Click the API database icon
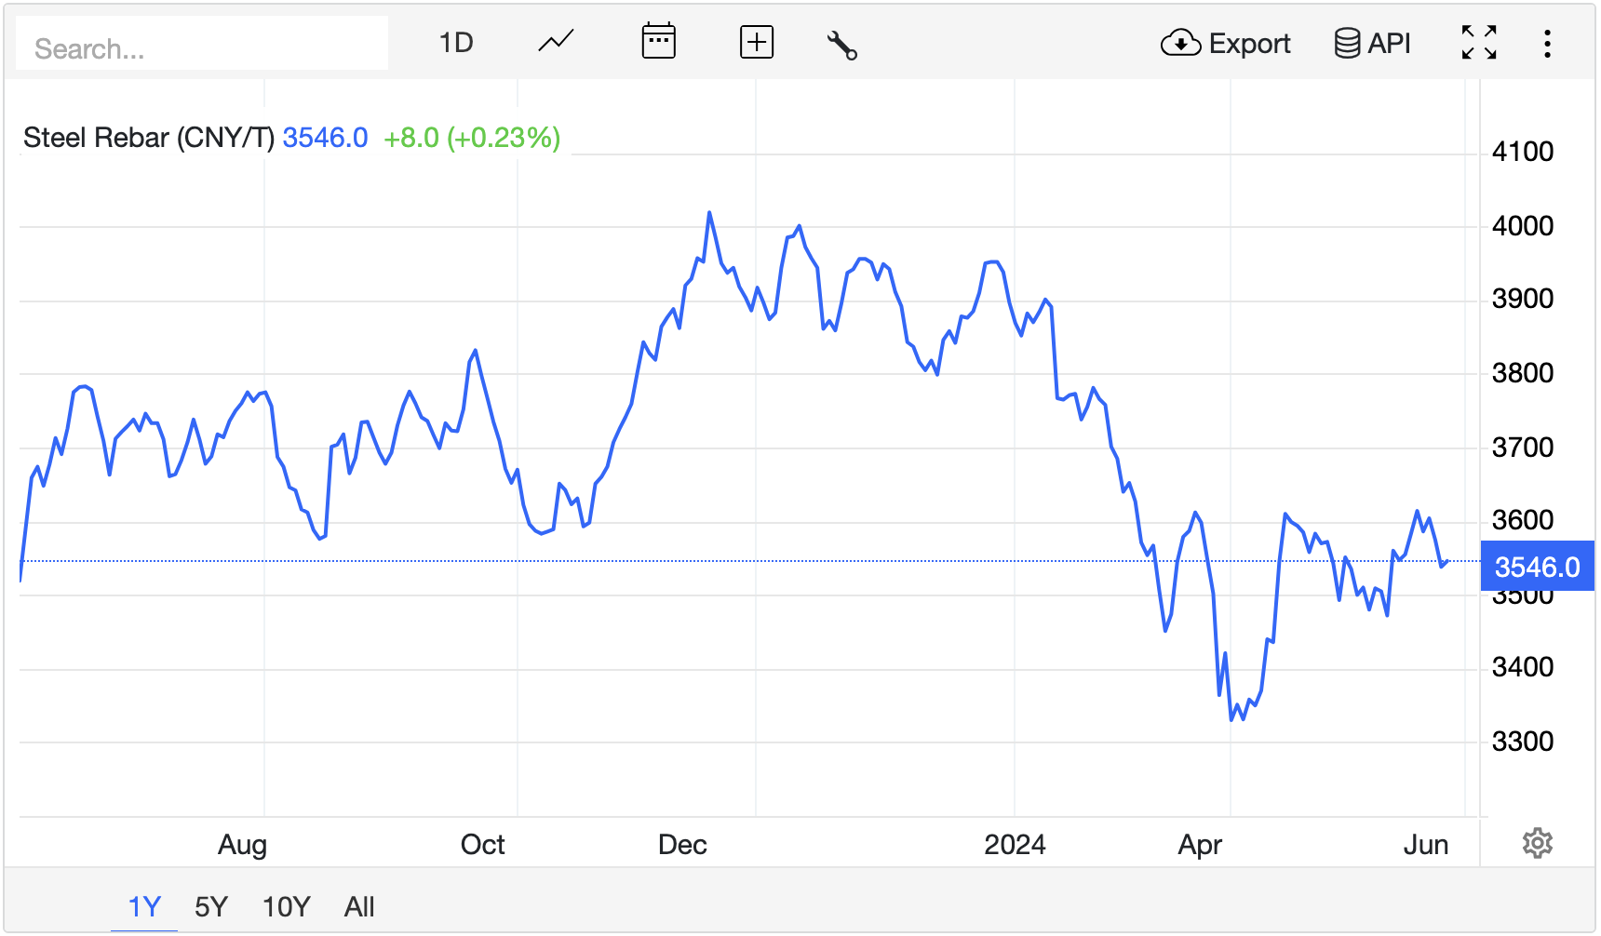The height and width of the screenshot is (936, 1601). 1346,43
